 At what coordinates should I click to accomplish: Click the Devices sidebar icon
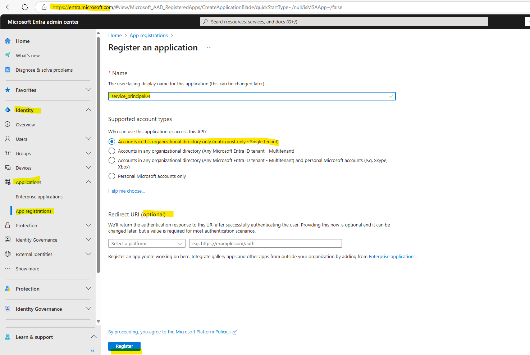(8, 167)
